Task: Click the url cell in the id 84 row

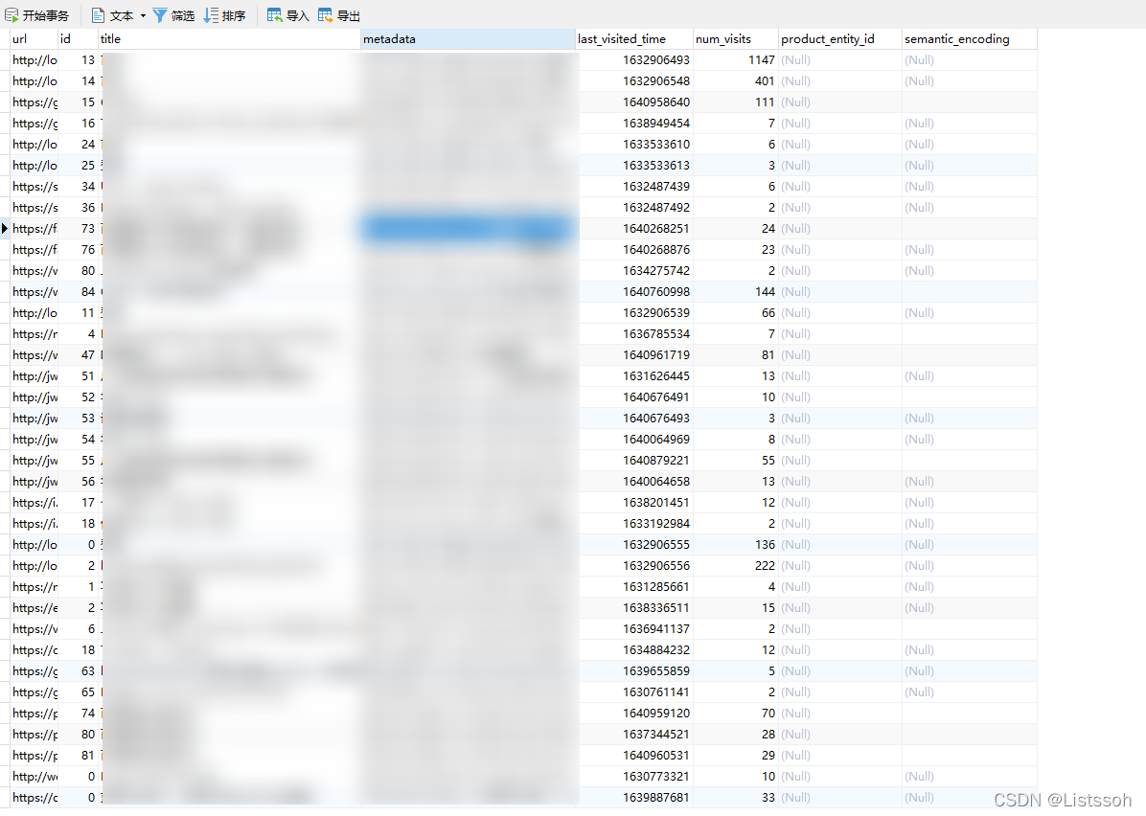Action: (34, 292)
